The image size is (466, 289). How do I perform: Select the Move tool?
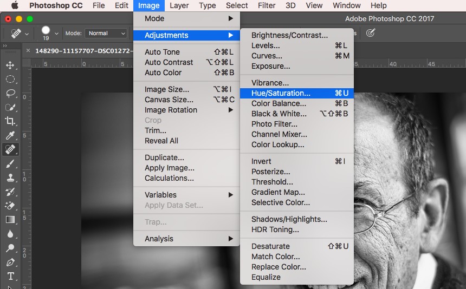tap(10, 65)
